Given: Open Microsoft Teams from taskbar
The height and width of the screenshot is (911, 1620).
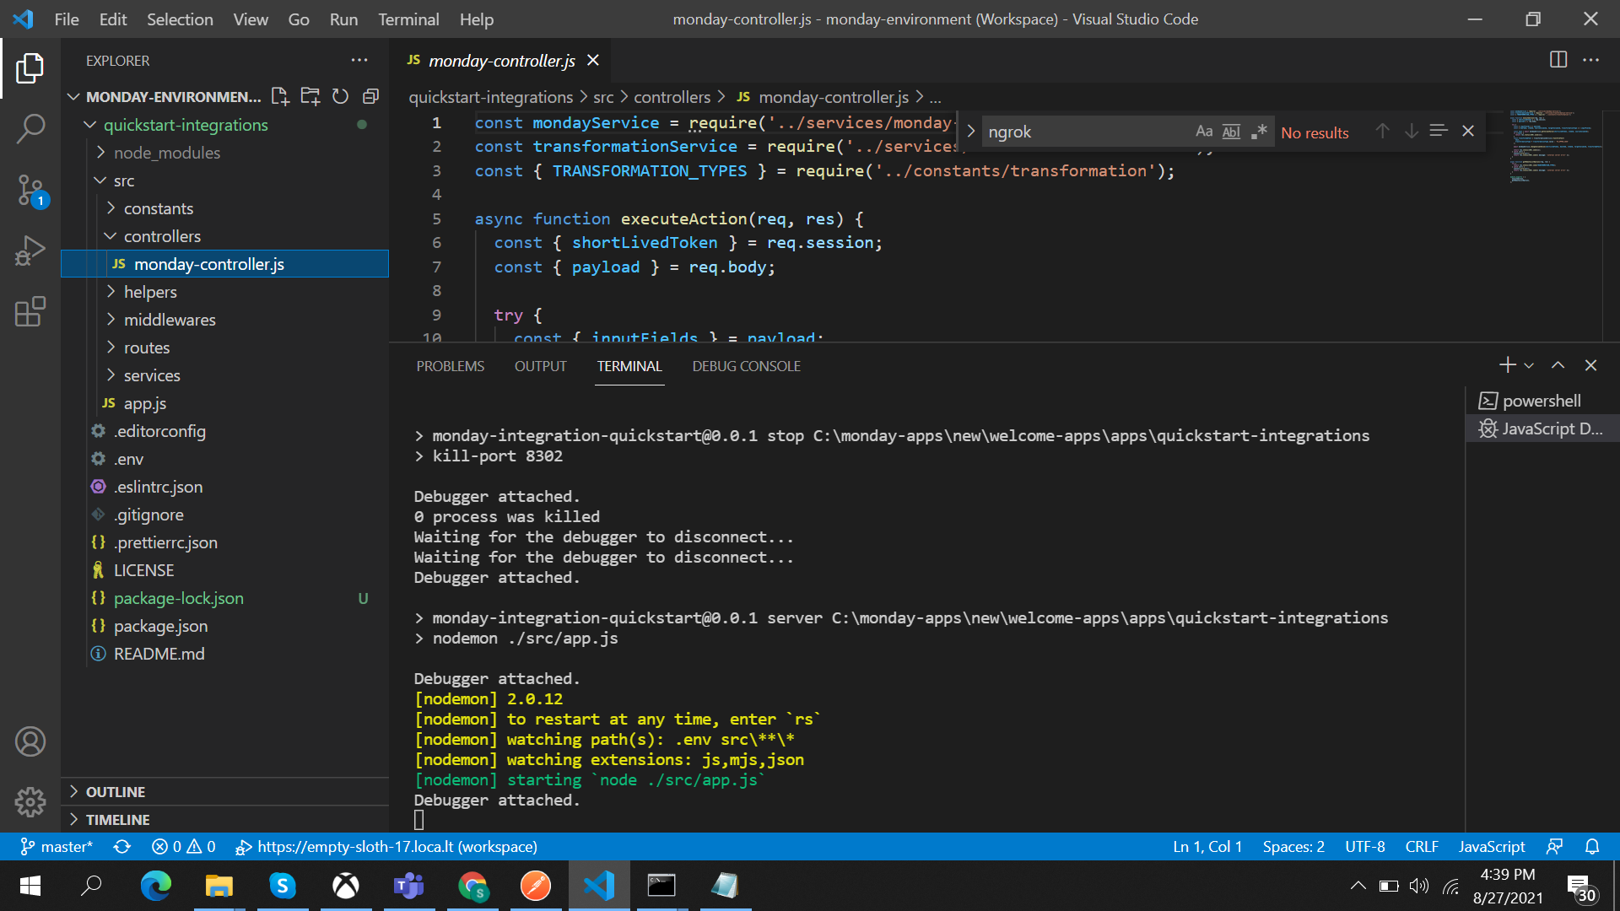Looking at the screenshot, I should (408, 886).
